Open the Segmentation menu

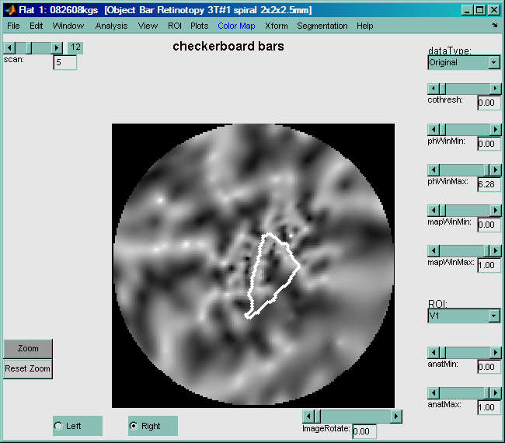click(322, 26)
